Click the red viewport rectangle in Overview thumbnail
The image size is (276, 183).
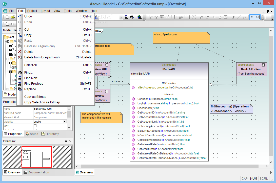(37, 157)
